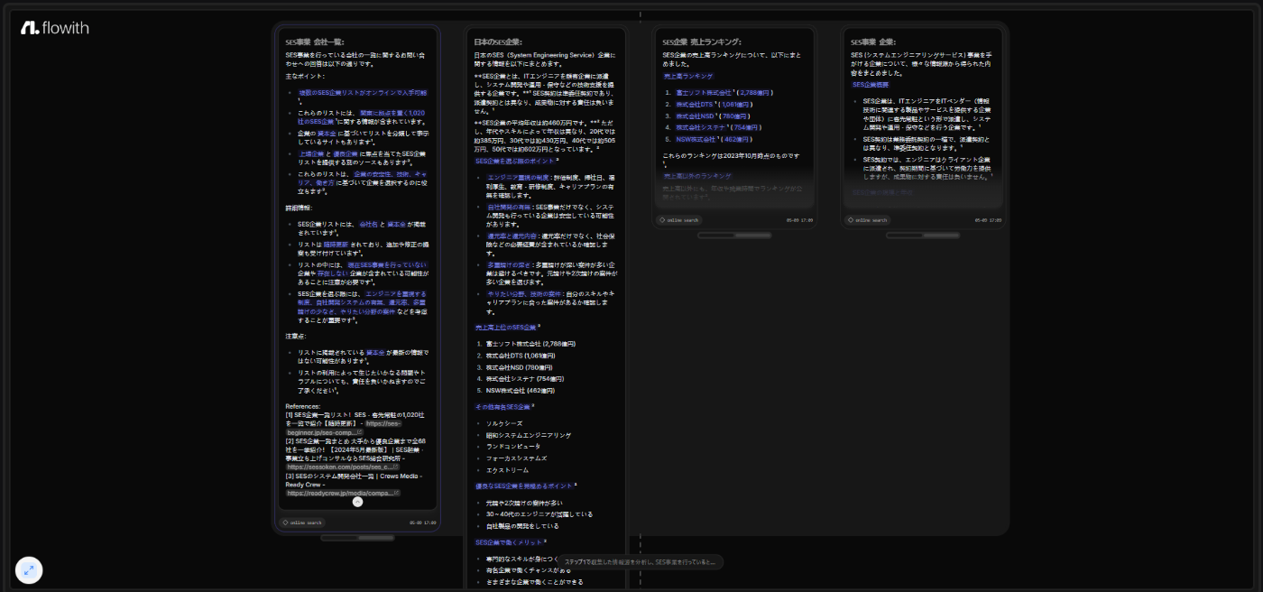Click the 'ステップ1で収集した情報源を分析し' tooltip
The height and width of the screenshot is (592, 1263).
[641, 562]
